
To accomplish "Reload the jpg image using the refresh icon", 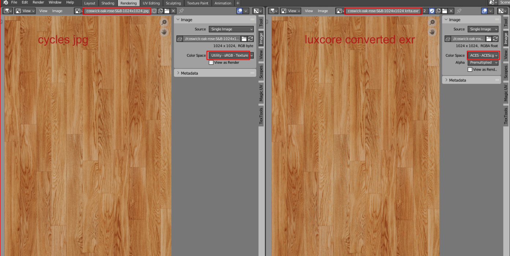I will (x=251, y=39).
